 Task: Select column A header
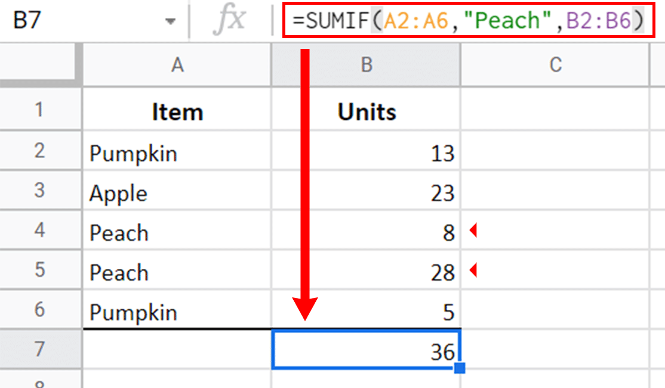pos(177,65)
